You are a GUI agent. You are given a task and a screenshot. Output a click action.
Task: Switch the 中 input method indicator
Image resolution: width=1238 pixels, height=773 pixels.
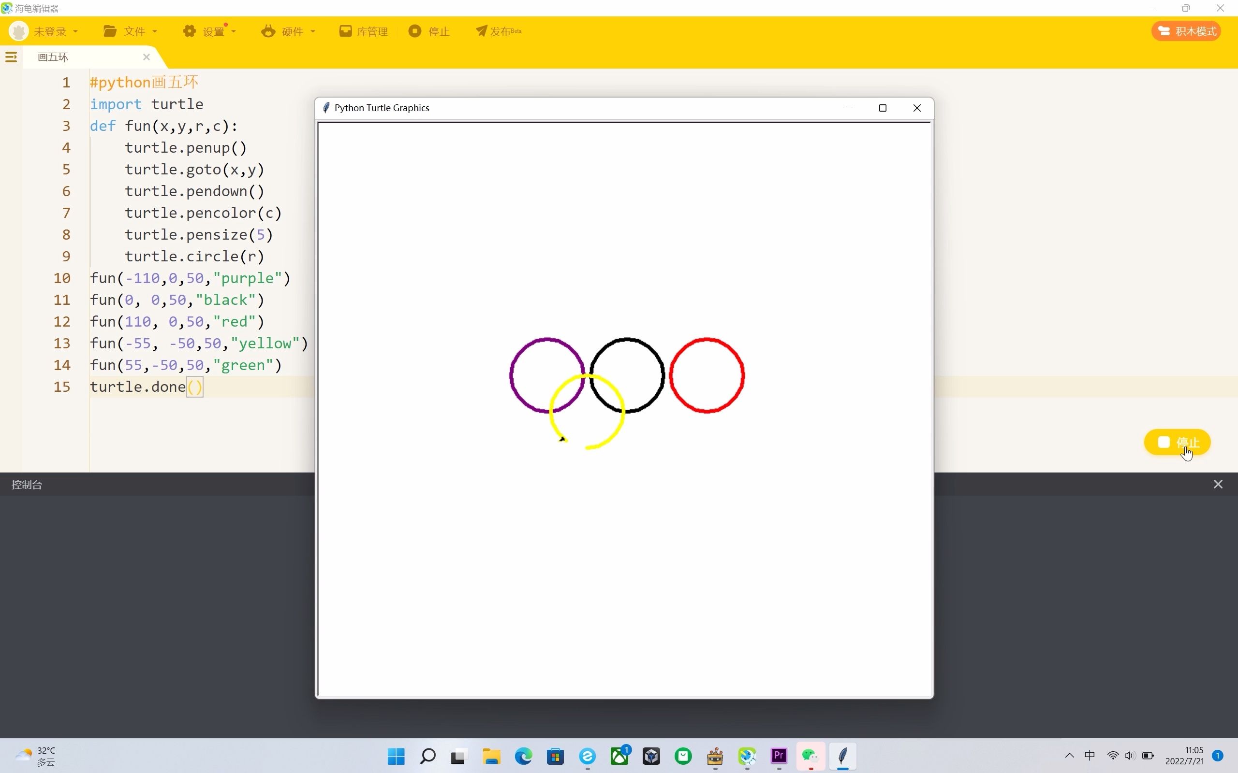click(x=1090, y=755)
